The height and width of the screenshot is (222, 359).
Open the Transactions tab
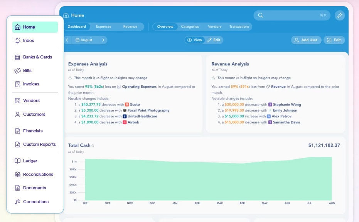(x=239, y=27)
